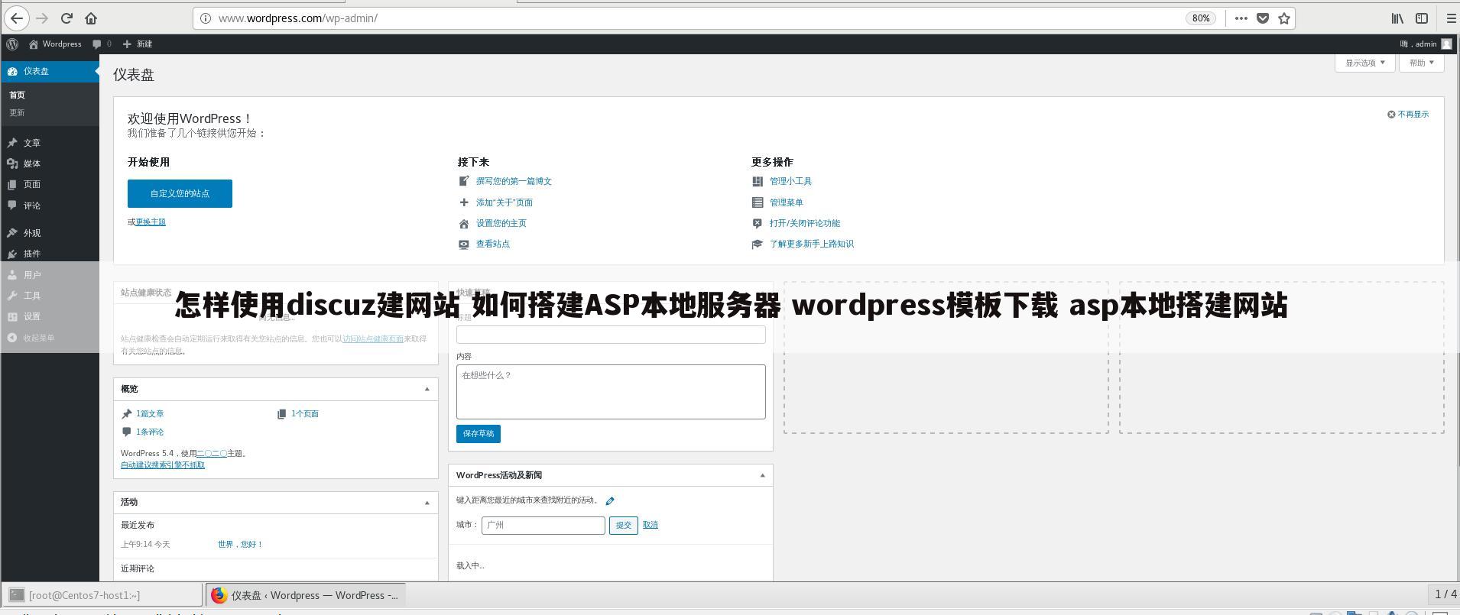
Task: Toggle the browser sidebar icon
Action: point(1422,18)
